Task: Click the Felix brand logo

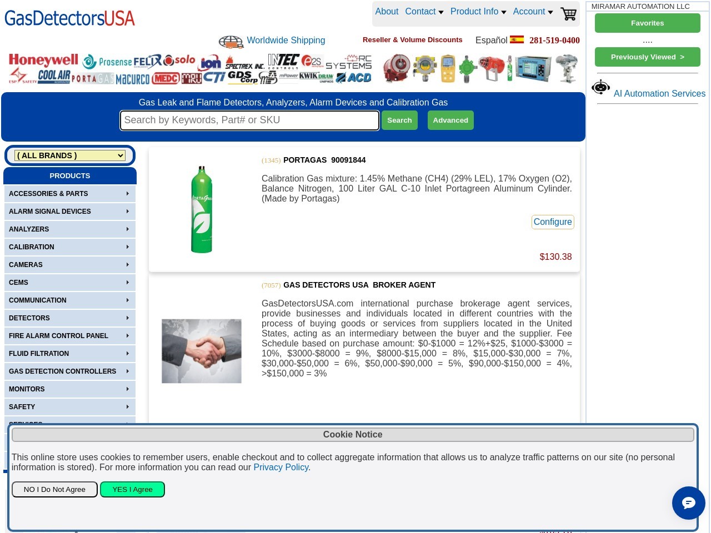Action: [x=148, y=61]
